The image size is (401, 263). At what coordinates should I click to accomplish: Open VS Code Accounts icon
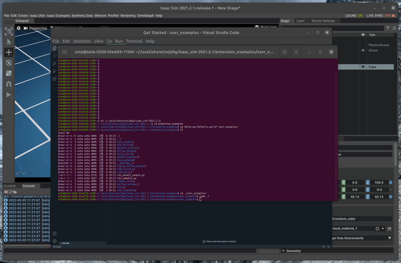pos(55,233)
